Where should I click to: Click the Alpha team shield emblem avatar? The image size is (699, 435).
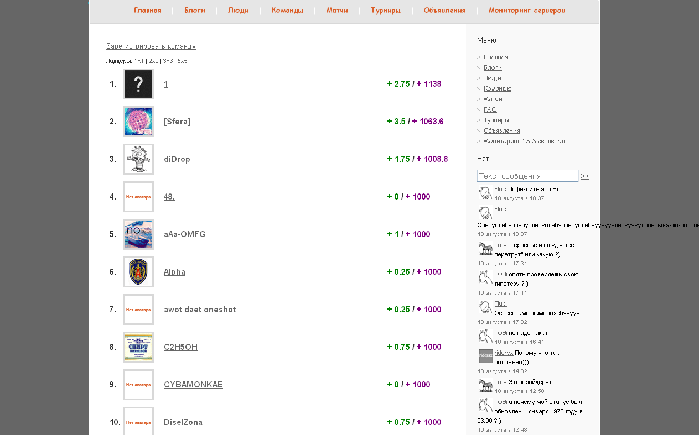tap(138, 272)
